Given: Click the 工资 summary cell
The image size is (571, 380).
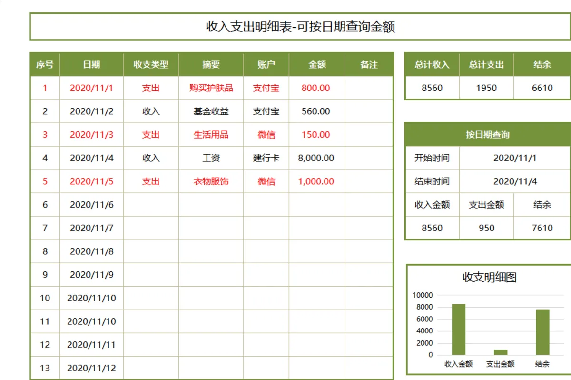Looking at the screenshot, I should [x=211, y=158].
